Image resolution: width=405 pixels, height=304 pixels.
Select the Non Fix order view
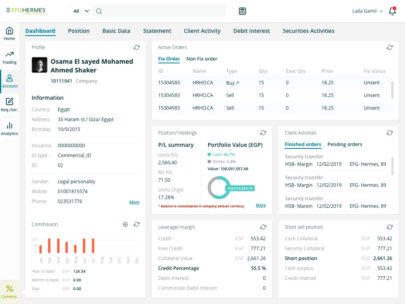pyautogui.click(x=202, y=59)
